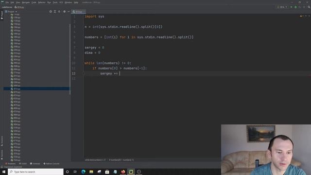Hide the Project panel with minus icon
The width and height of the screenshot is (311, 175).
[x=69, y=12]
